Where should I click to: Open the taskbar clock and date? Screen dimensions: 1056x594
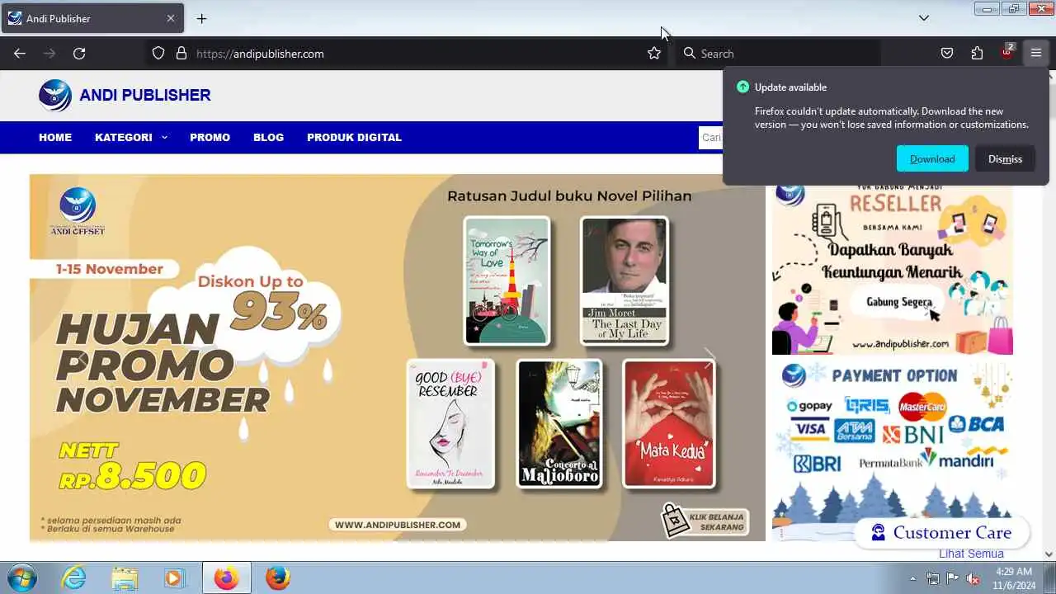[1013, 577]
